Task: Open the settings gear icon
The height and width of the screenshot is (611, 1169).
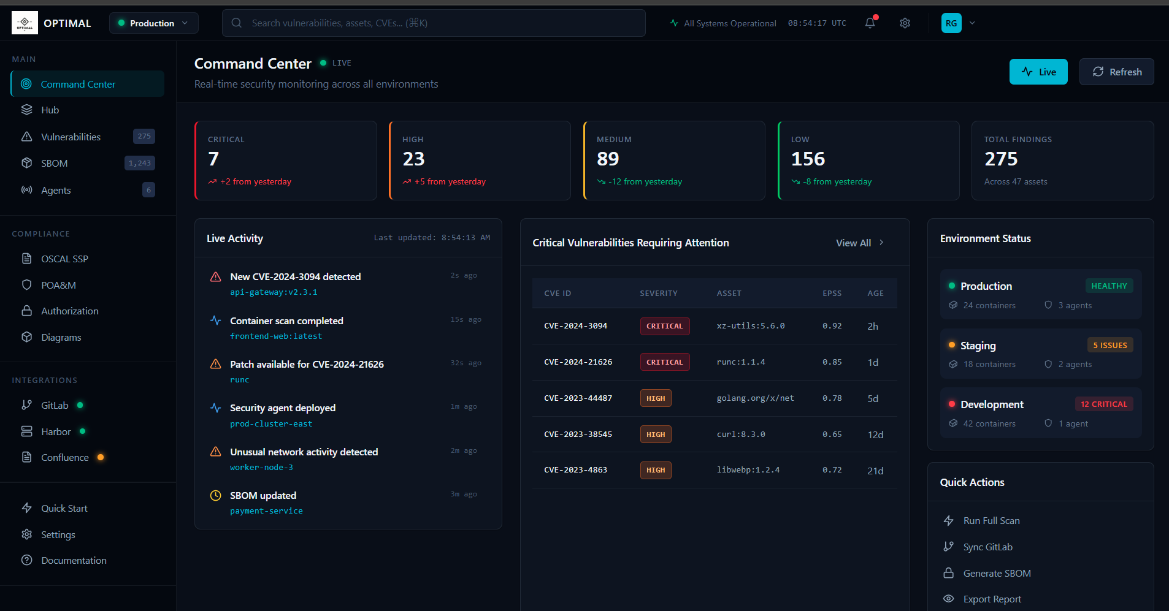Action: (905, 23)
